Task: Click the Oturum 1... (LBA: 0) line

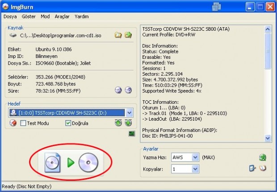Action: pos(164,108)
